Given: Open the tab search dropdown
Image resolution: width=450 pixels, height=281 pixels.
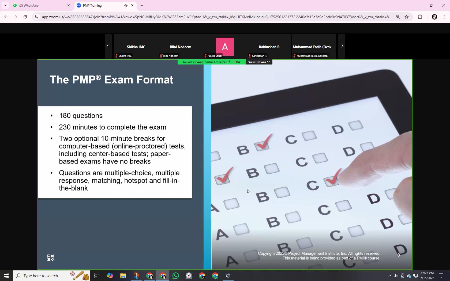Looking at the screenshot, I should (5, 5).
